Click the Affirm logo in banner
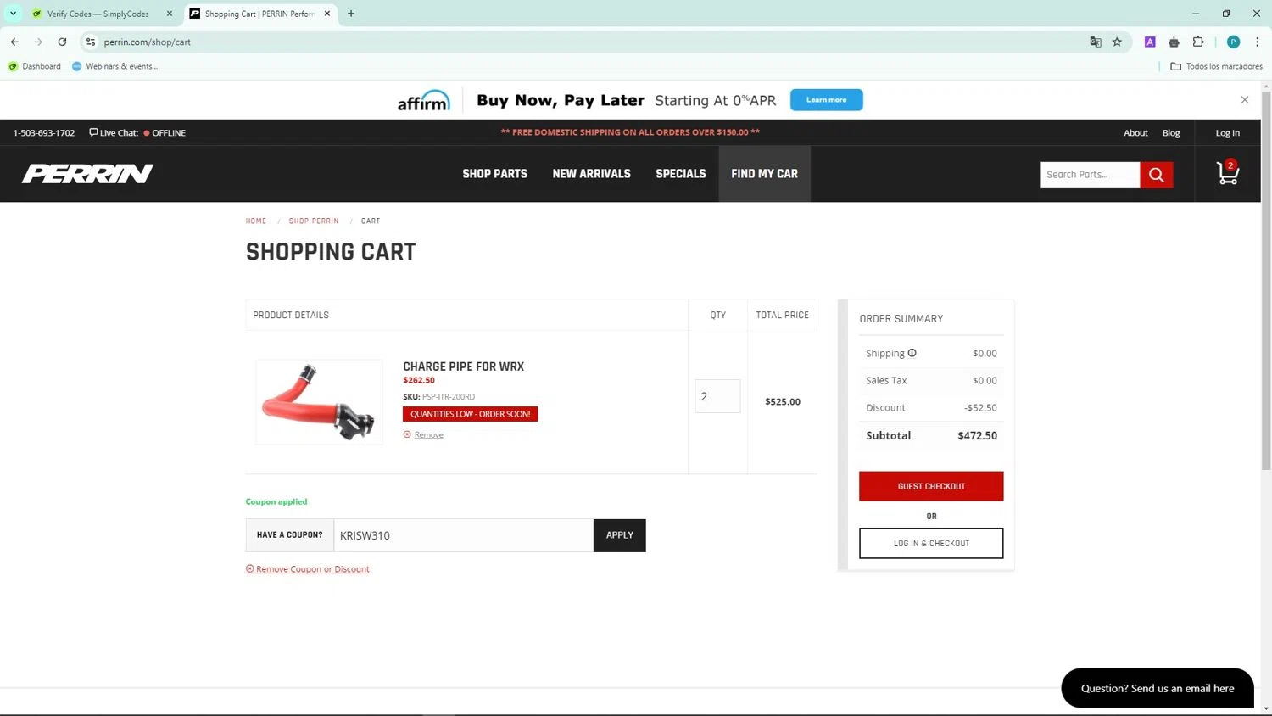This screenshot has height=716, width=1272. click(423, 100)
